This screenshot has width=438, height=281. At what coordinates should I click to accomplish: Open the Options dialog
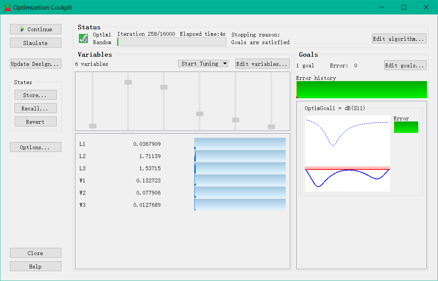click(x=35, y=147)
